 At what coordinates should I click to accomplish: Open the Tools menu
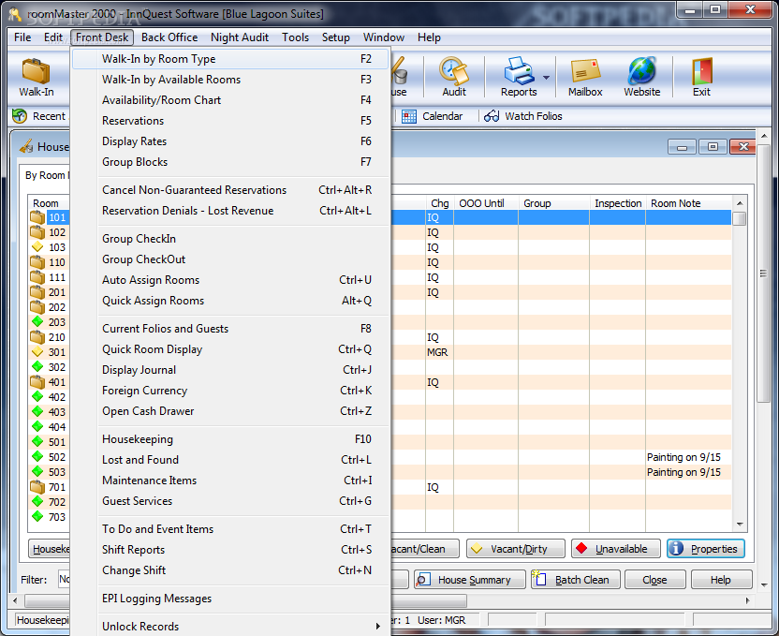(295, 37)
